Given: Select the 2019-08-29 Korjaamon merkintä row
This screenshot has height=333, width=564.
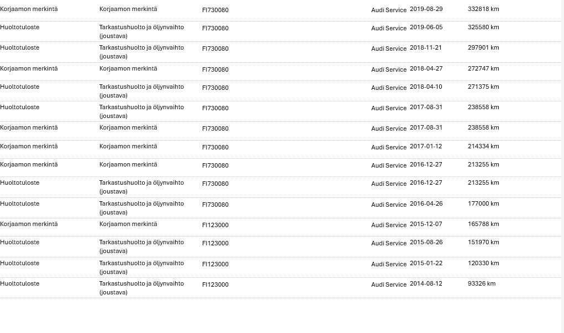Looking at the screenshot, I should click(x=281, y=10).
